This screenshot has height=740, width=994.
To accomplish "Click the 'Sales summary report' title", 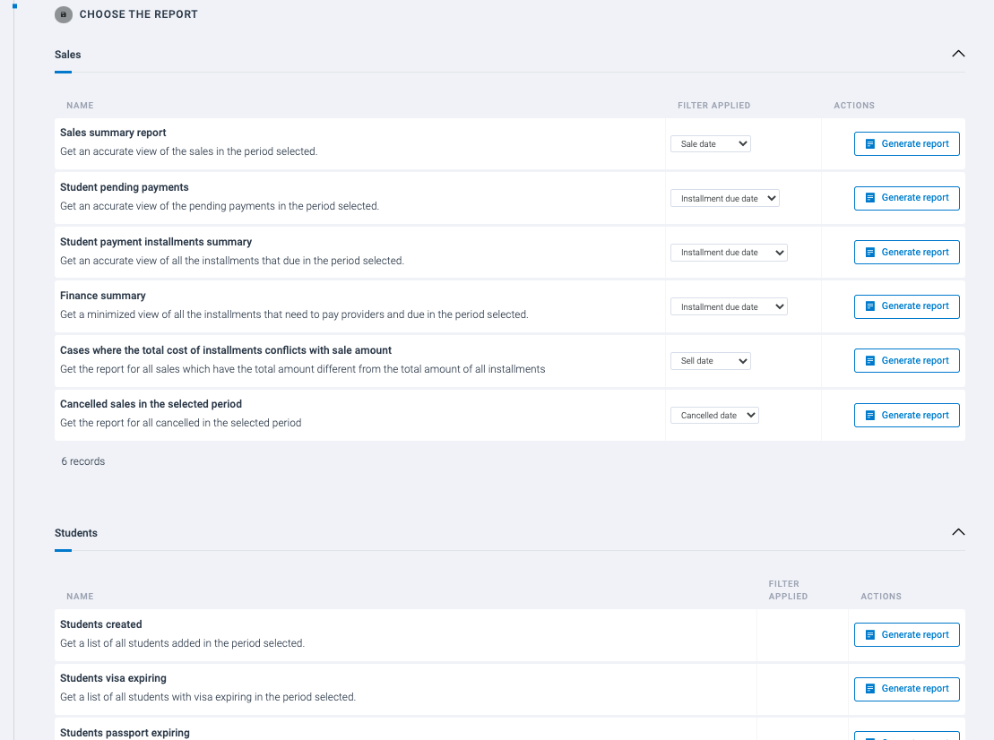I will point(113,133).
